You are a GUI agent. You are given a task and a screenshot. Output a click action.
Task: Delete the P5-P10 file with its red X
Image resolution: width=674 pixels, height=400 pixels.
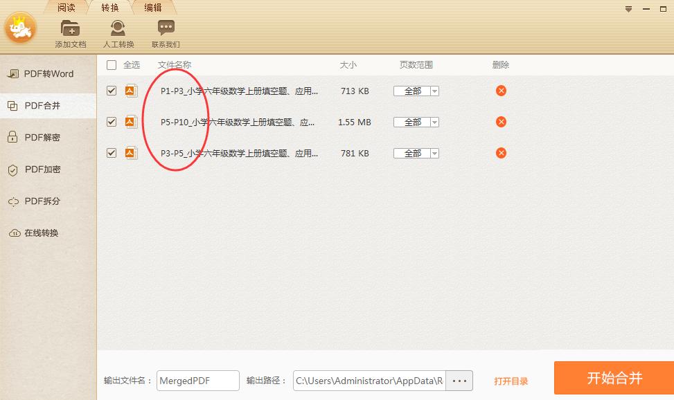click(501, 122)
